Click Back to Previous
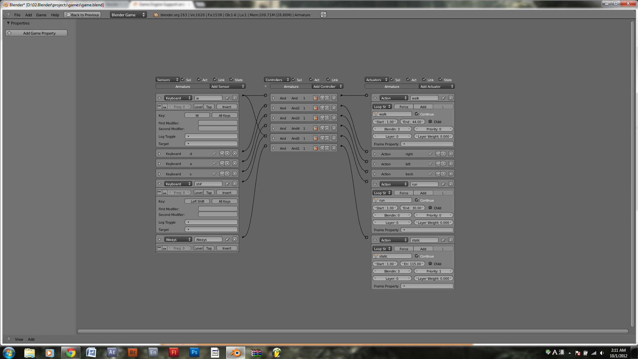Viewport: 638px width, 359px height. (x=82, y=15)
